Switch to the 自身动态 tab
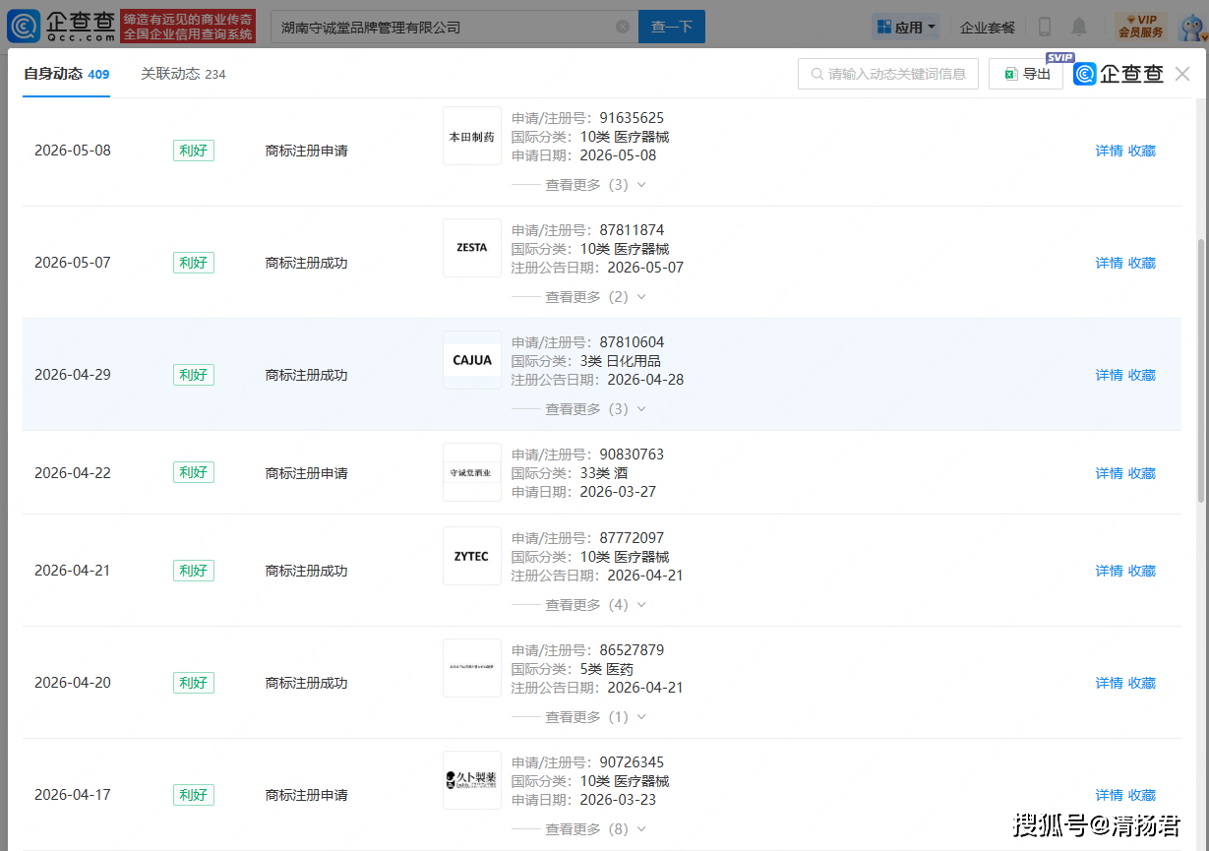Image resolution: width=1209 pixels, height=851 pixels. (x=66, y=74)
